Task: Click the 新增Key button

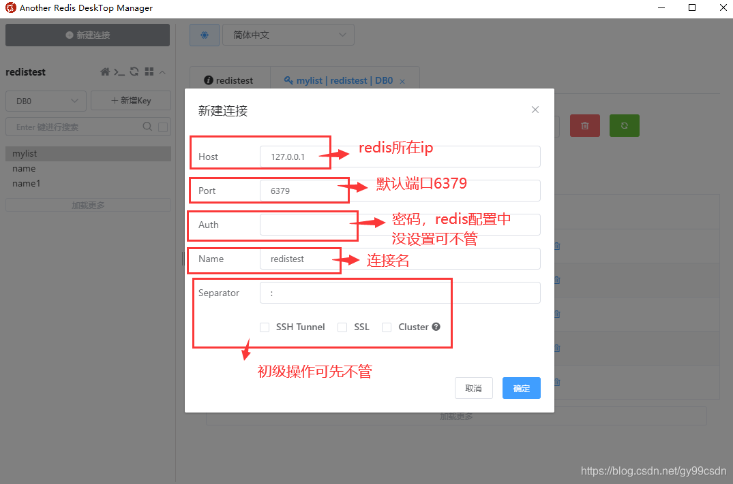Action: (131, 100)
